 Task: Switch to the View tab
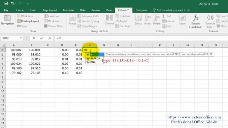point(109,10)
